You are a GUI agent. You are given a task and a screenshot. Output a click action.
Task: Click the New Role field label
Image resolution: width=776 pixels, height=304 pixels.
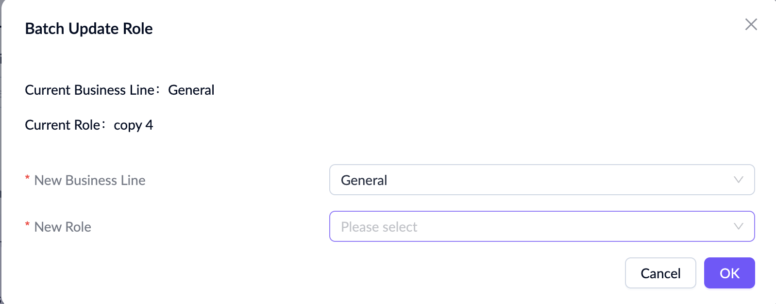click(63, 227)
